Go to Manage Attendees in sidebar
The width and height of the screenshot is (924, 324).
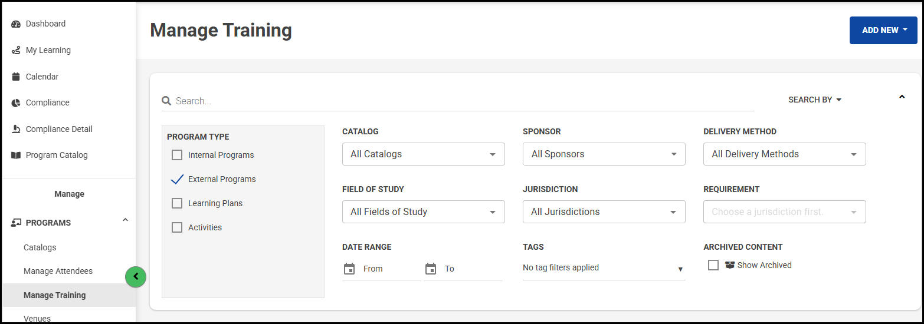tap(58, 271)
